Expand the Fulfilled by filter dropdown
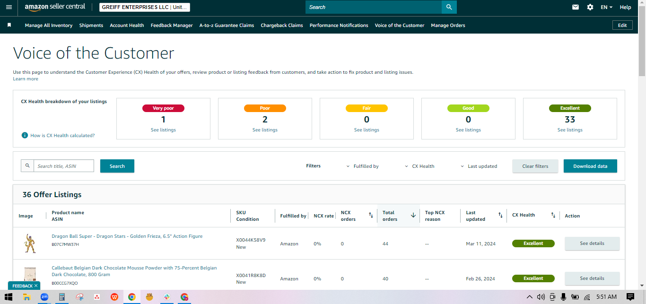This screenshot has width=646, height=304. (x=363, y=166)
